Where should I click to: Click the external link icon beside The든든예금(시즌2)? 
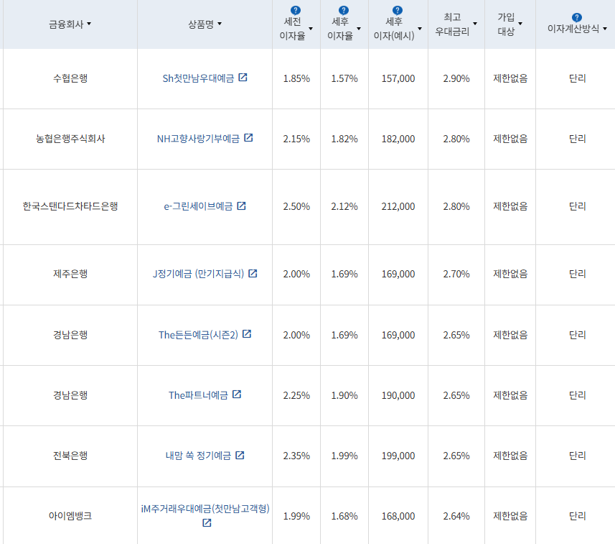(248, 335)
